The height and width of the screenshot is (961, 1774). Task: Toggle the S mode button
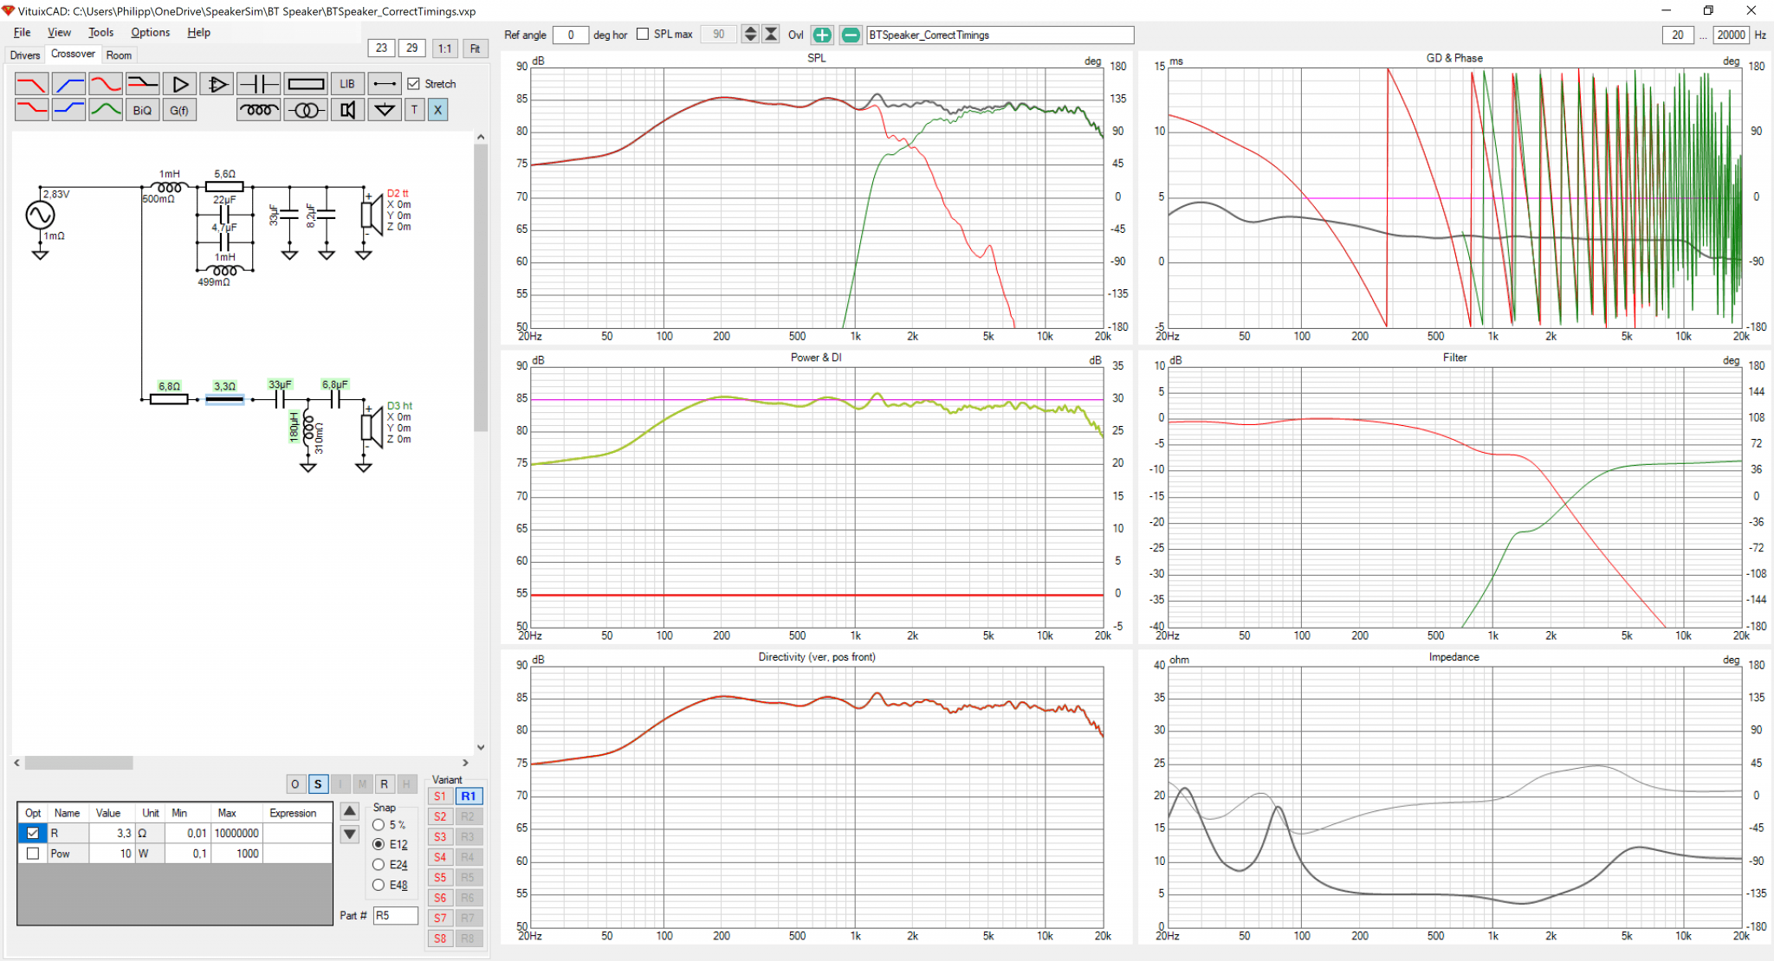coord(318,784)
